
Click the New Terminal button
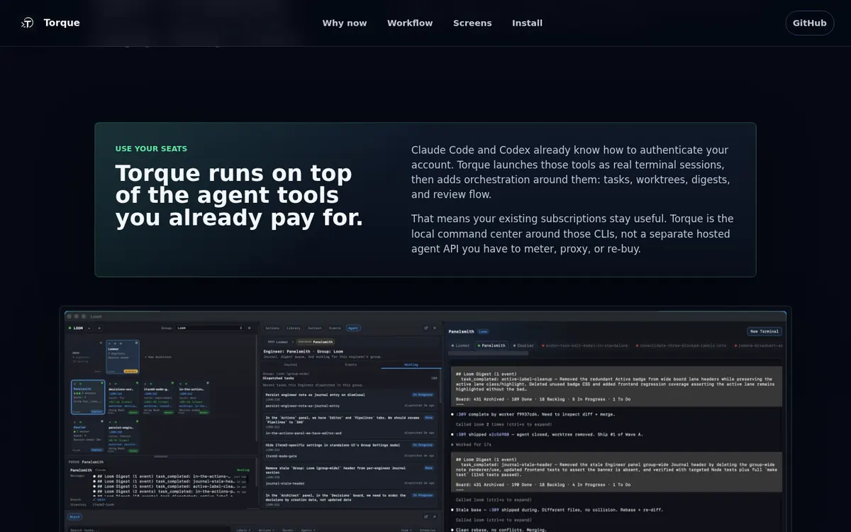(x=764, y=331)
